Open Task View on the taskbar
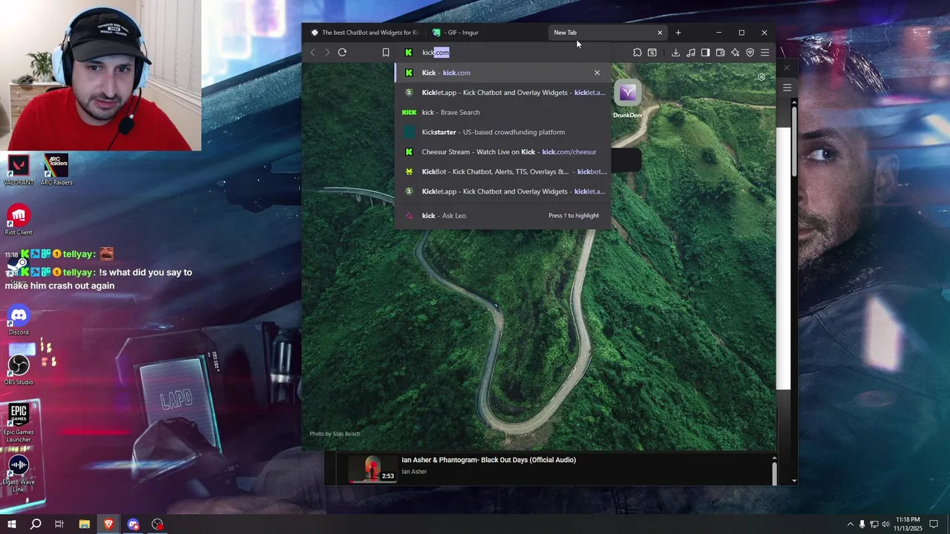 coord(59,524)
